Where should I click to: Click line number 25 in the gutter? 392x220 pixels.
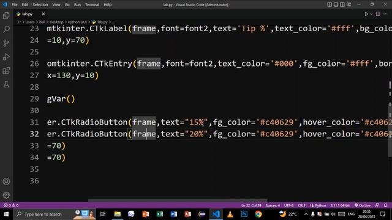point(34,52)
